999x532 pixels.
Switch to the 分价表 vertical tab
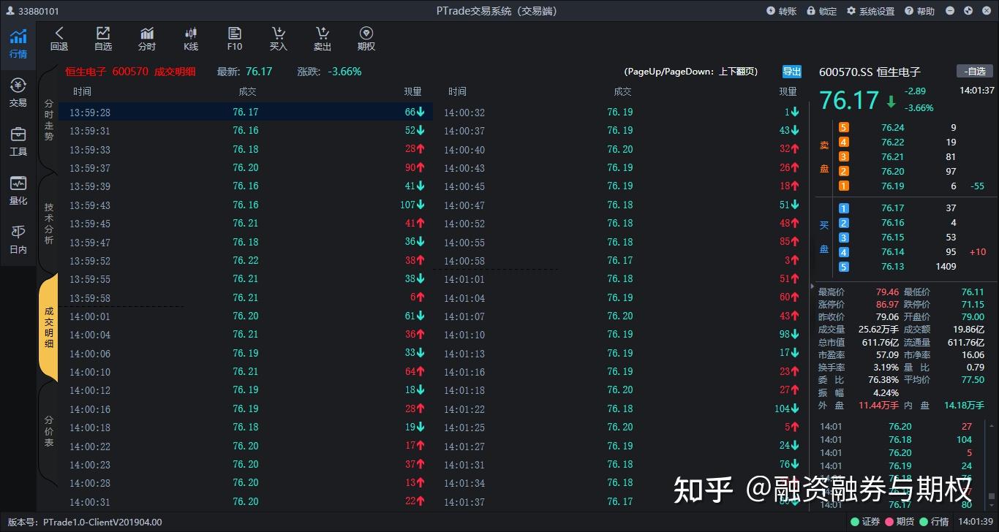click(49, 431)
